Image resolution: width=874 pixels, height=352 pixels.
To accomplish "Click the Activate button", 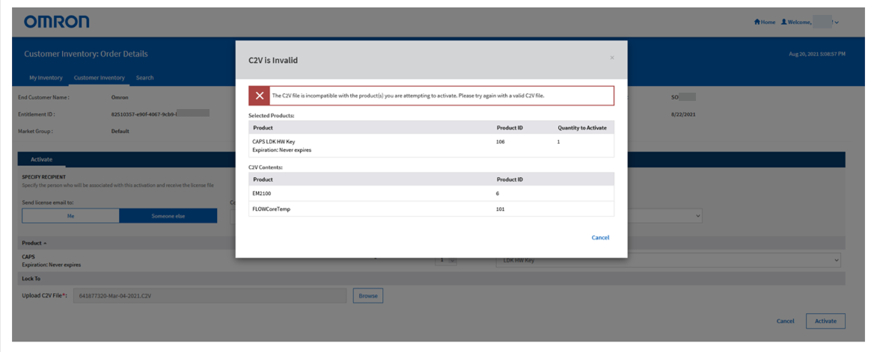I will 825,321.
